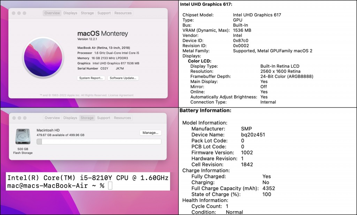Click the "16 GB 2133 MHz LPDDR3" memory value
The image size is (357, 215).
110,58
